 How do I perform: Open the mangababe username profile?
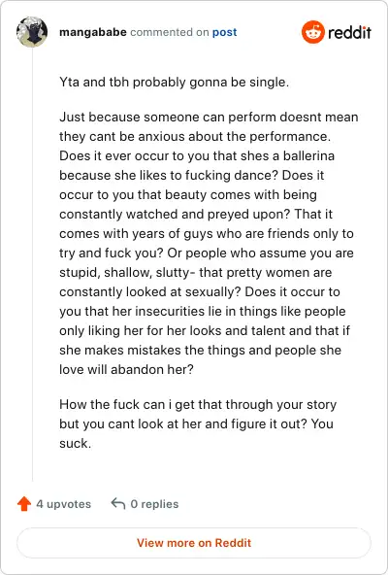93,32
